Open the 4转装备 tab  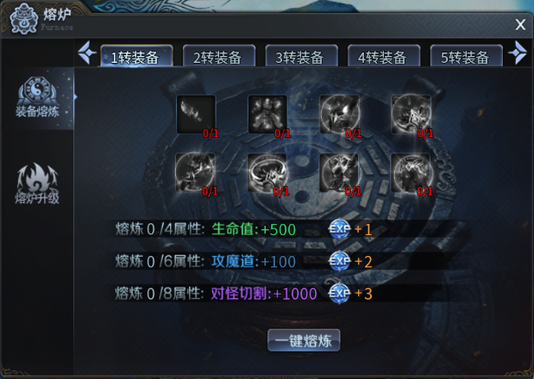[x=384, y=56]
